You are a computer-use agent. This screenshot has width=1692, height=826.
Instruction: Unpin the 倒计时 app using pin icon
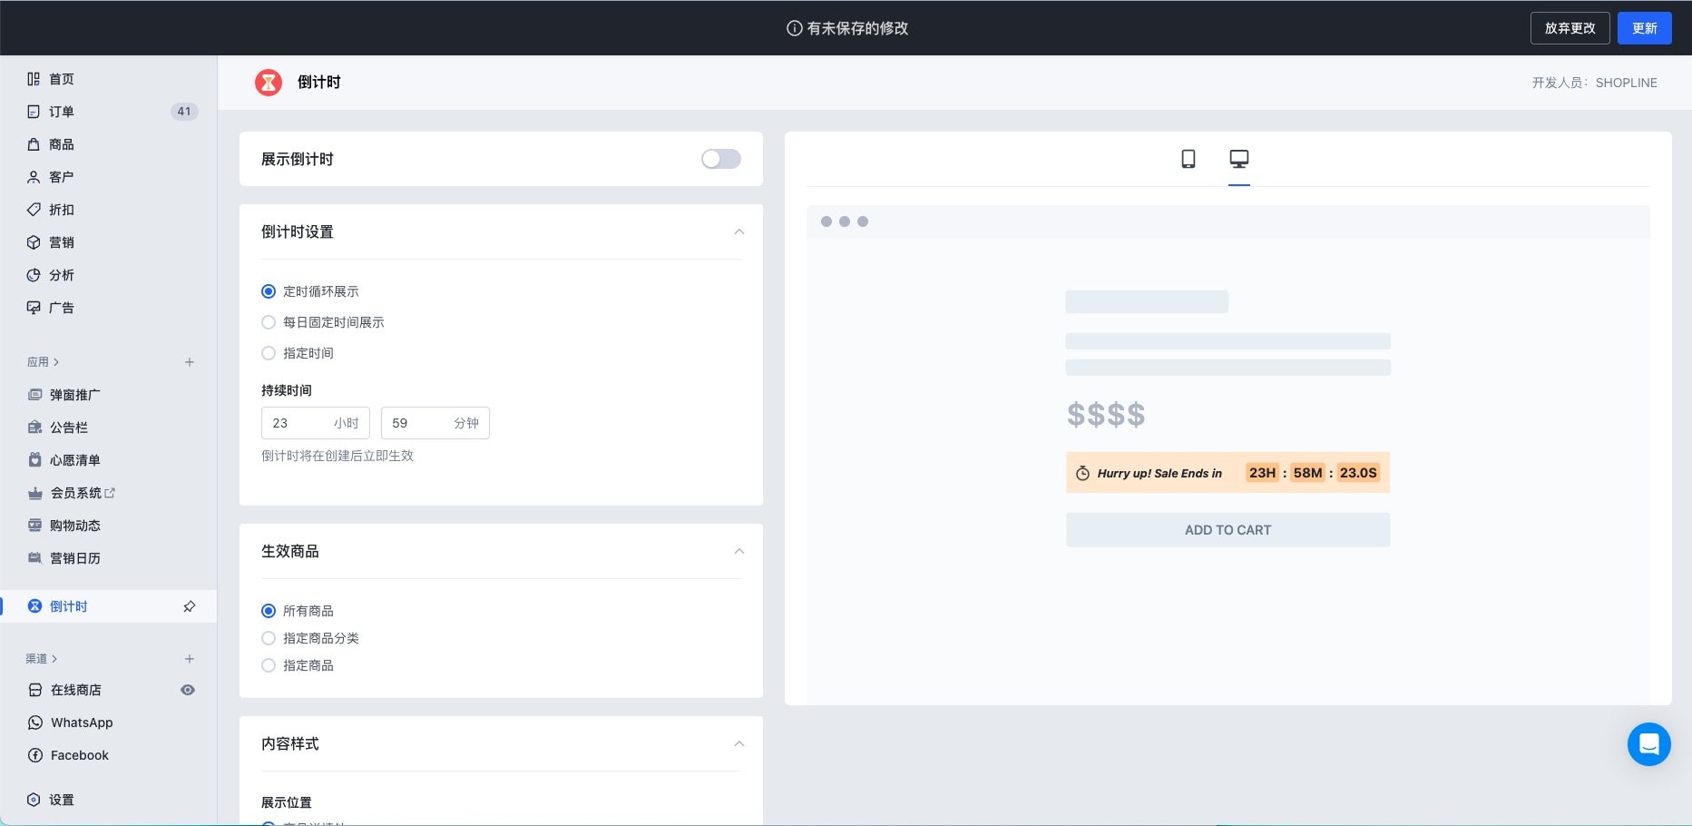tap(190, 606)
